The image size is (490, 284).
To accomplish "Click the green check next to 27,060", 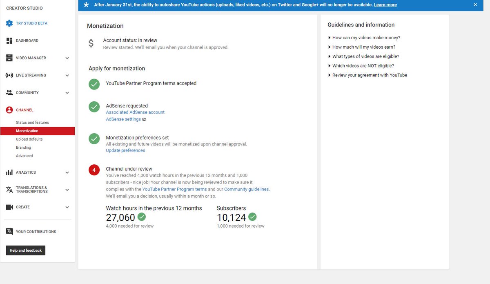I will click(x=142, y=217).
